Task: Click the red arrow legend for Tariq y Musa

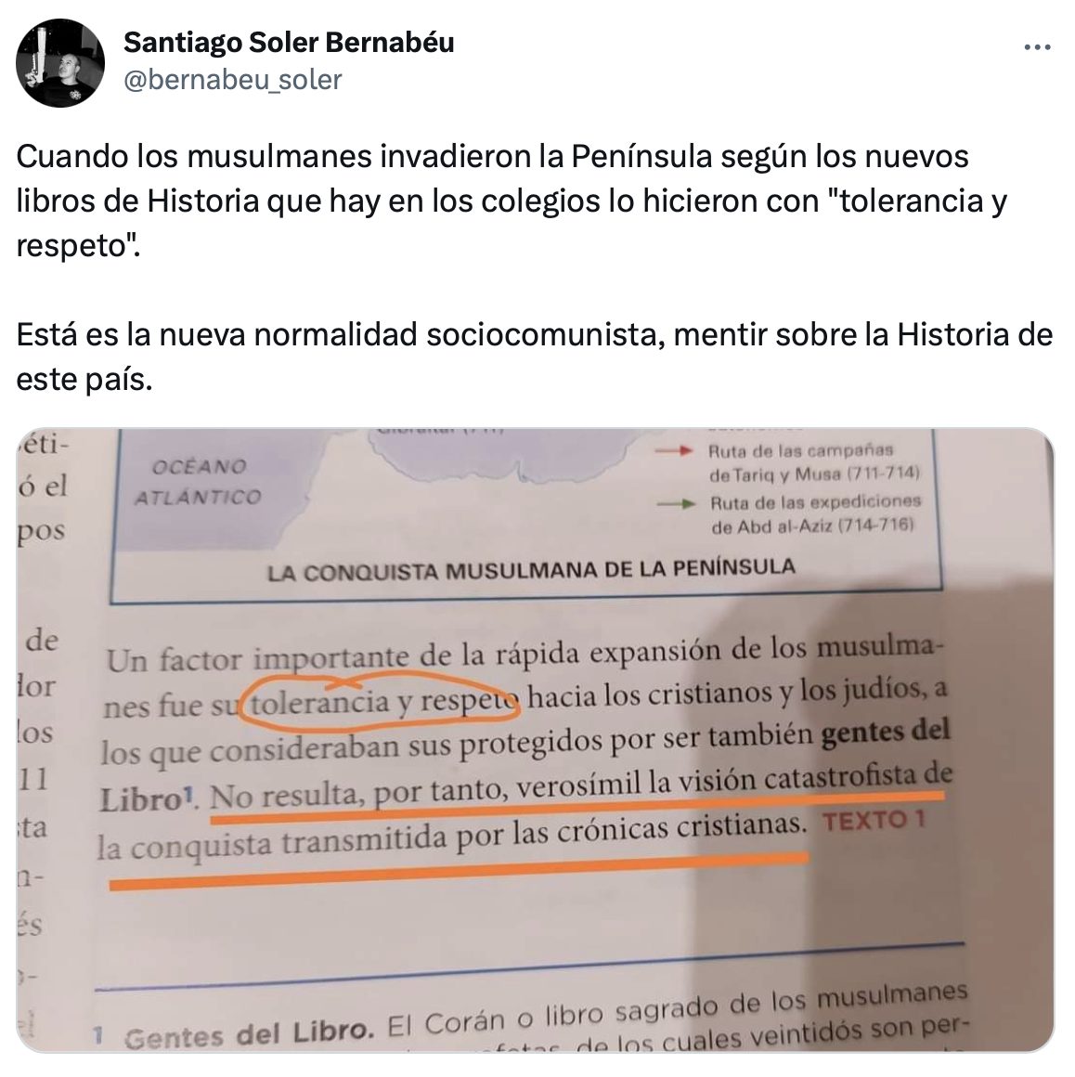Action: (x=673, y=451)
